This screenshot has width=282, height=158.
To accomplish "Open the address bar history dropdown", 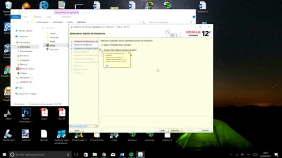I will 140,22.
